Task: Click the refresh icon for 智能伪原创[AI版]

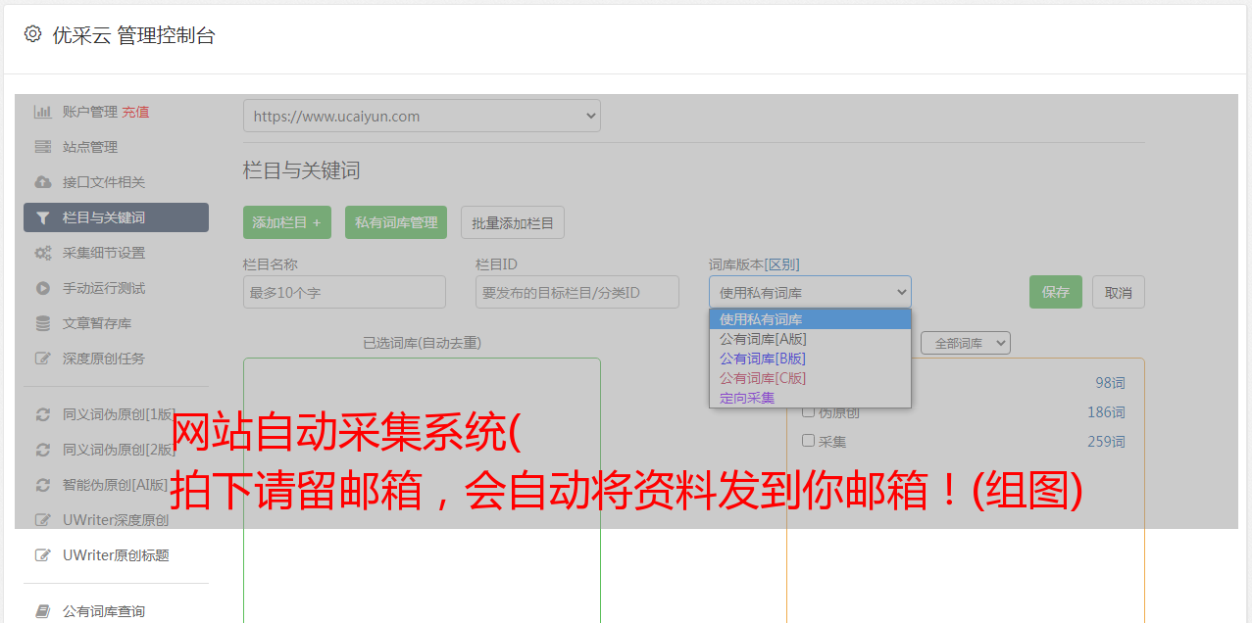Action: (43, 485)
